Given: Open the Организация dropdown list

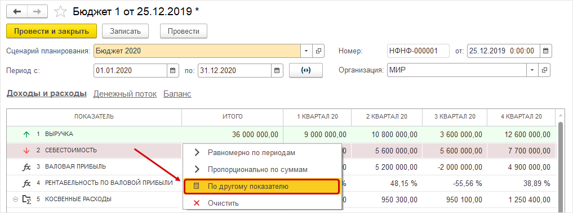Looking at the screenshot, I should click(x=532, y=70).
